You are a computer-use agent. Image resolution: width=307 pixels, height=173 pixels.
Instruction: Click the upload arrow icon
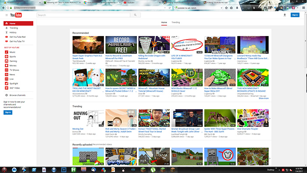(285, 15)
